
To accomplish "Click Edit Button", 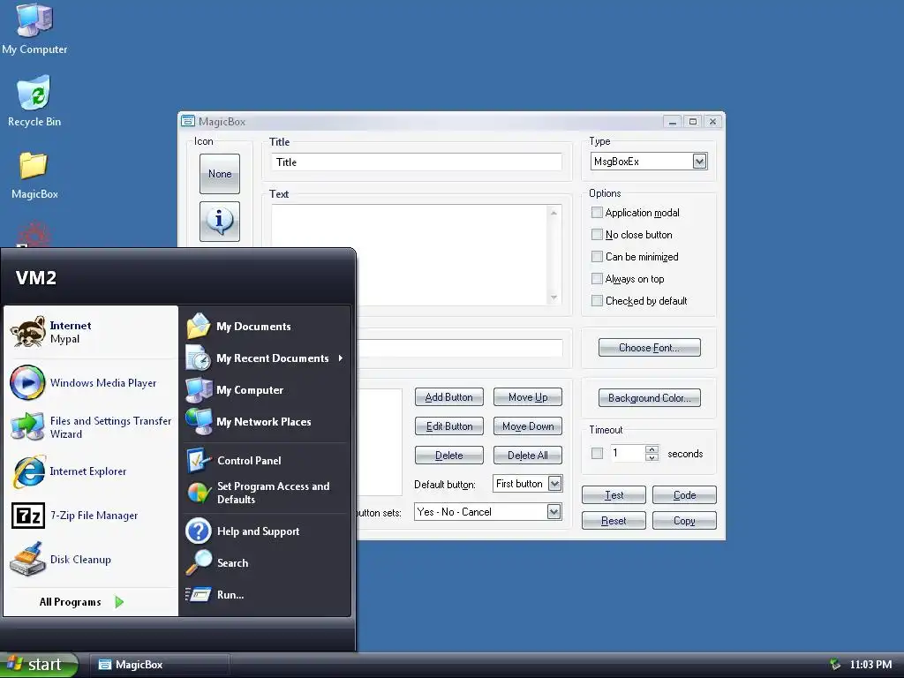I will click(449, 426).
